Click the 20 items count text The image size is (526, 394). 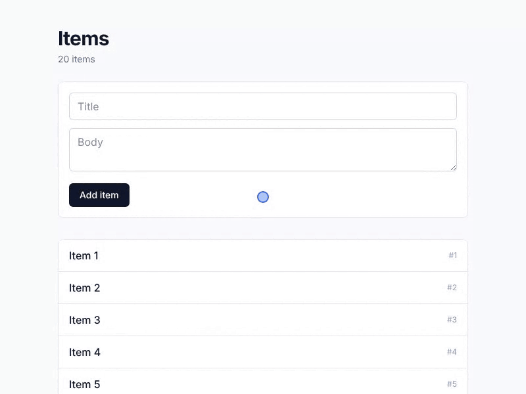click(x=76, y=59)
